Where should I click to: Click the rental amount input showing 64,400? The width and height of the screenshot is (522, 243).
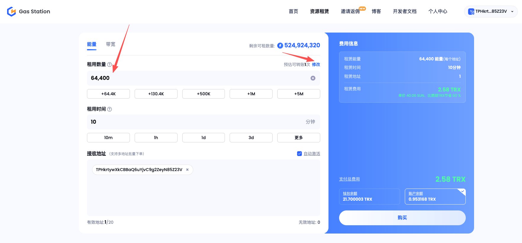click(x=204, y=78)
